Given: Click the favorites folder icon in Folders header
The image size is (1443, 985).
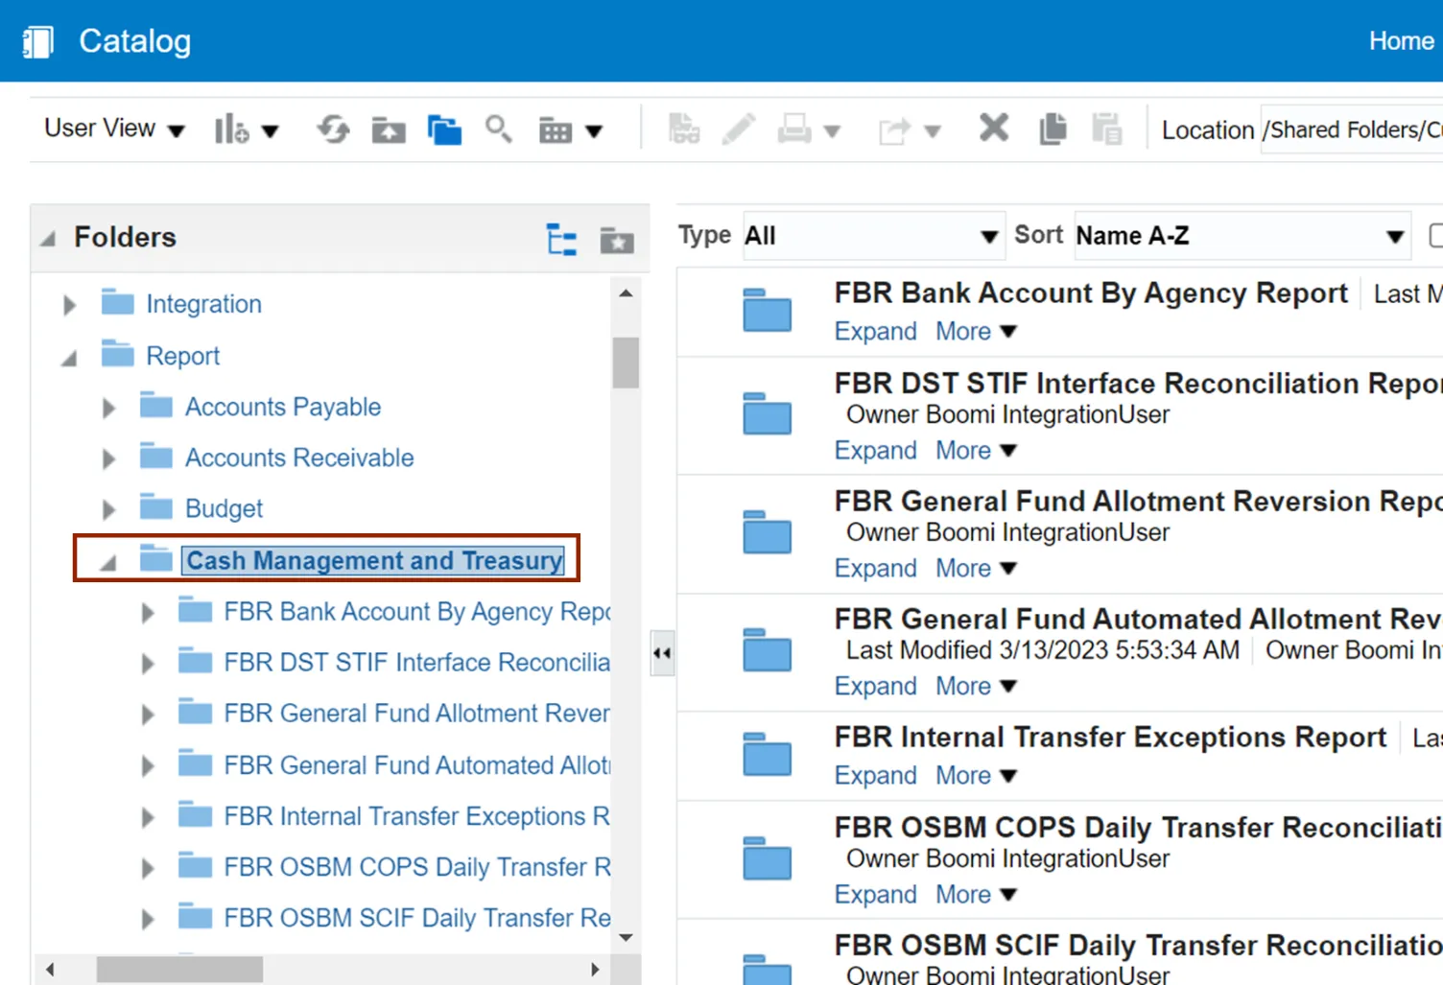Looking at the screenshot, I should (x=617, y=240).
